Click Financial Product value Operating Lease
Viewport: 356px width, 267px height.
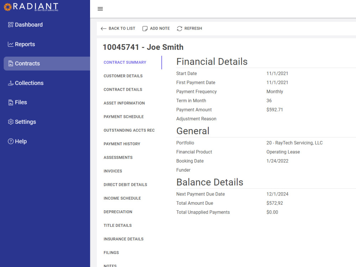click(283, 152)
